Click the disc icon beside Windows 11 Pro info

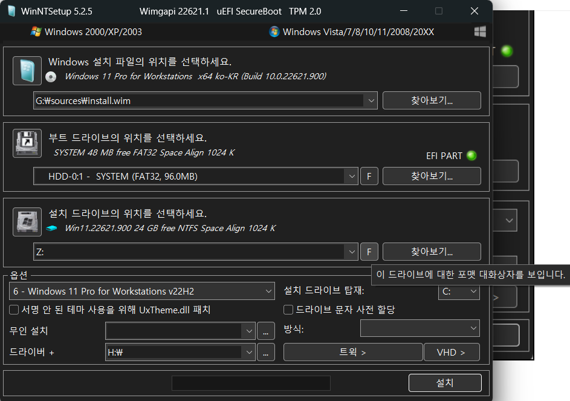click(x=51, y=77)
